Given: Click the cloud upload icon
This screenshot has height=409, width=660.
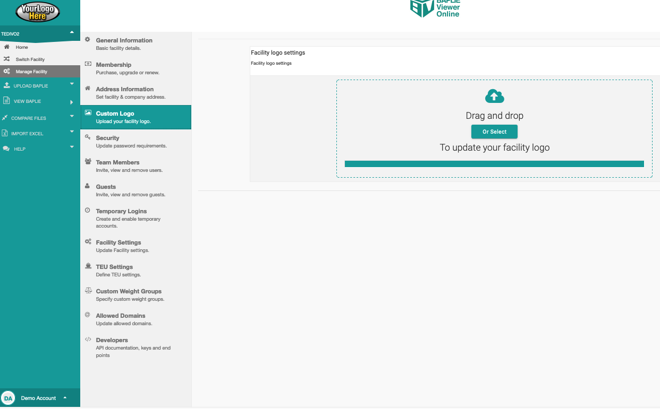Looking at the screenshot, I should 494,97.
